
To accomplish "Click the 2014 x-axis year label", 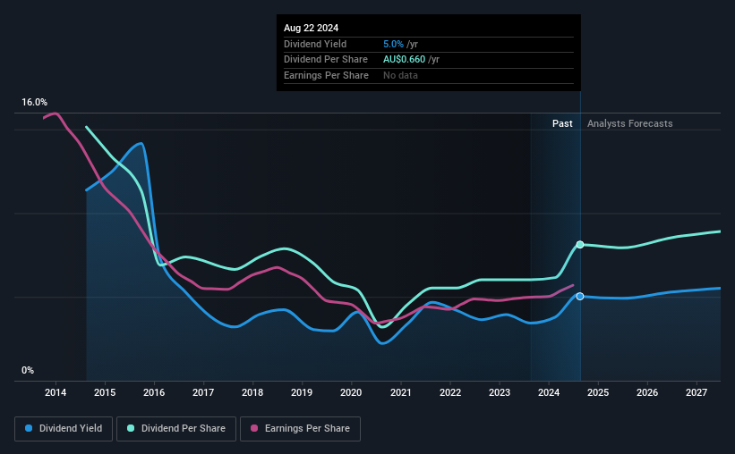I will coord(56,392).
